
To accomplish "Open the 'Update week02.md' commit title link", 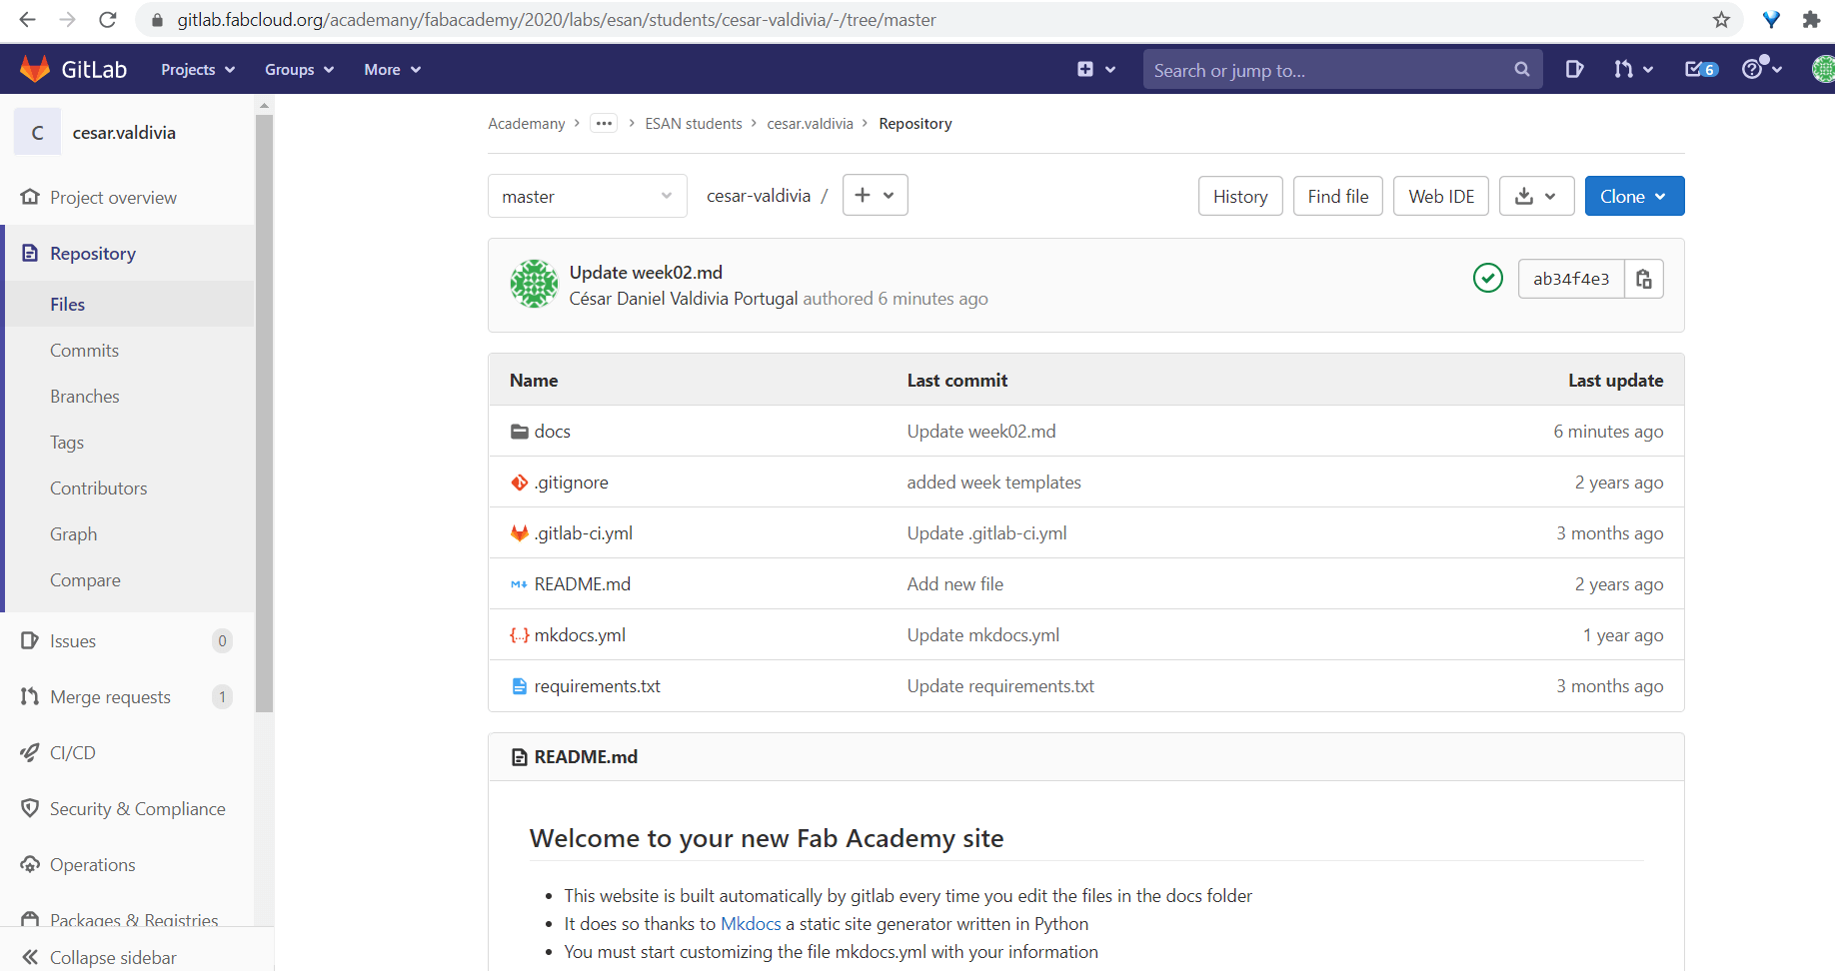I will 646,273.
